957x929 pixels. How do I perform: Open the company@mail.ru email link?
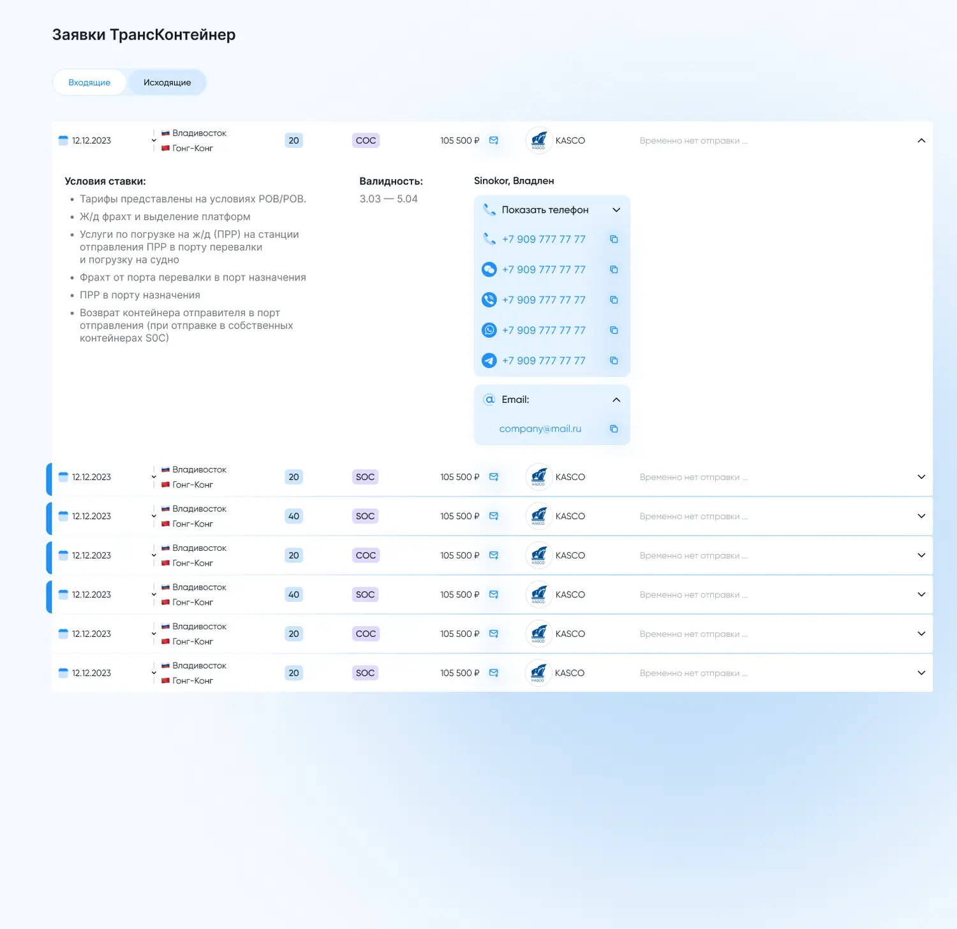[540, 429]
